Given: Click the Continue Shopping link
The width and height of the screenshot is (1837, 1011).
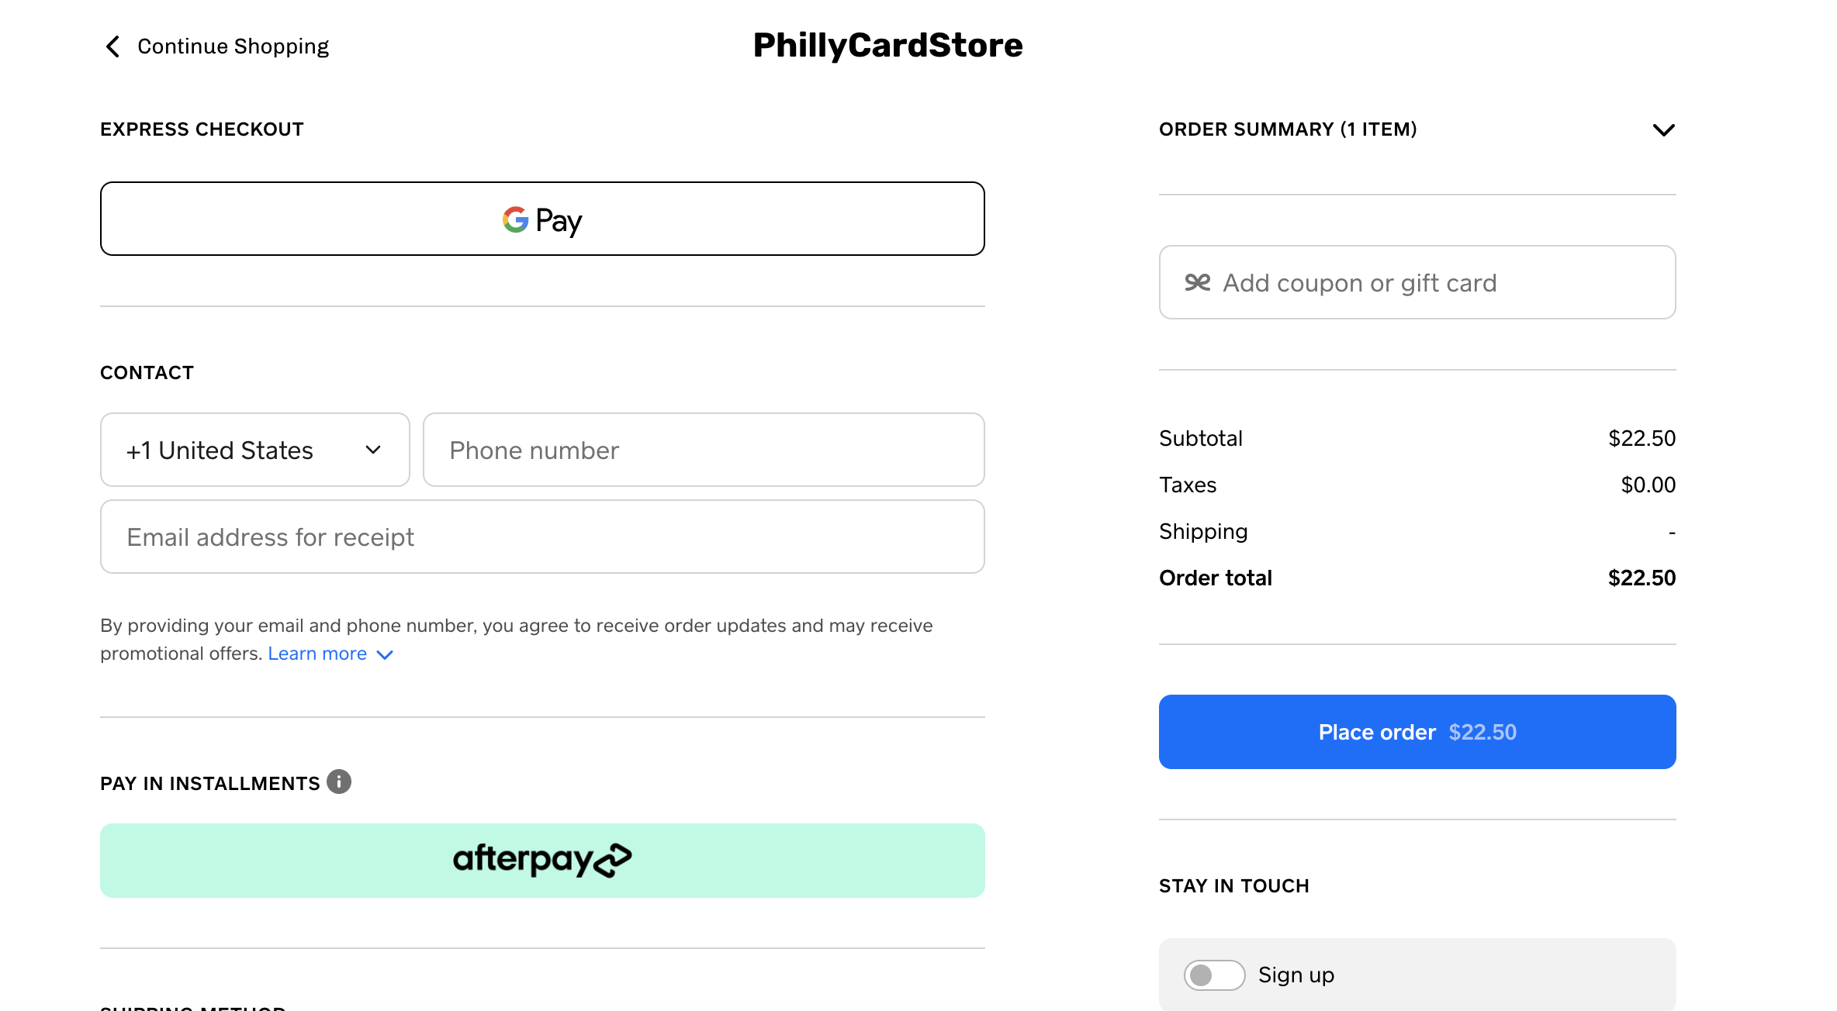Looking at the screenshot, I should (x=233, y=47).
